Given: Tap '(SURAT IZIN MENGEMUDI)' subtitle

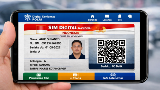Looking at the screenshot, I should click(71, 36).
